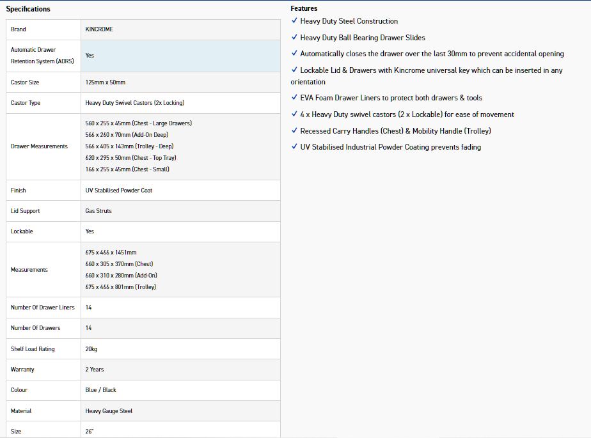Screen dimensions: 591x438
Task: Click the Specifications heading
Action: pyautogui.click(x=28, y=9)
